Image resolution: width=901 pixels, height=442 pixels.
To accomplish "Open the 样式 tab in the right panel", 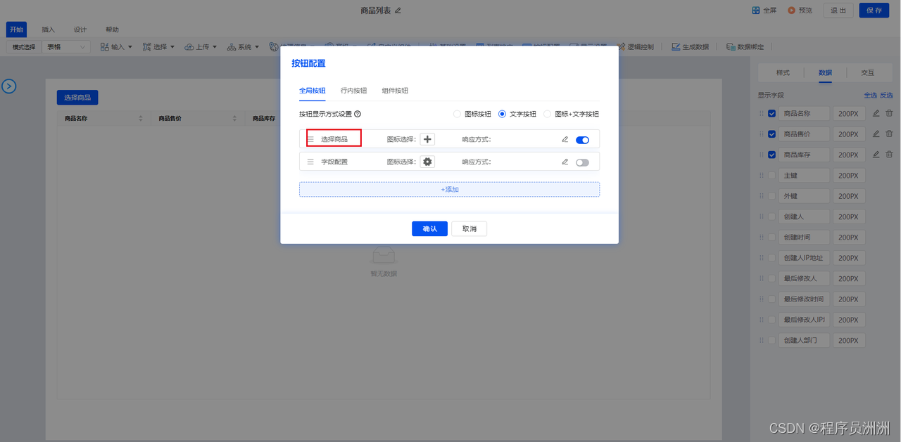I will 783,72.
